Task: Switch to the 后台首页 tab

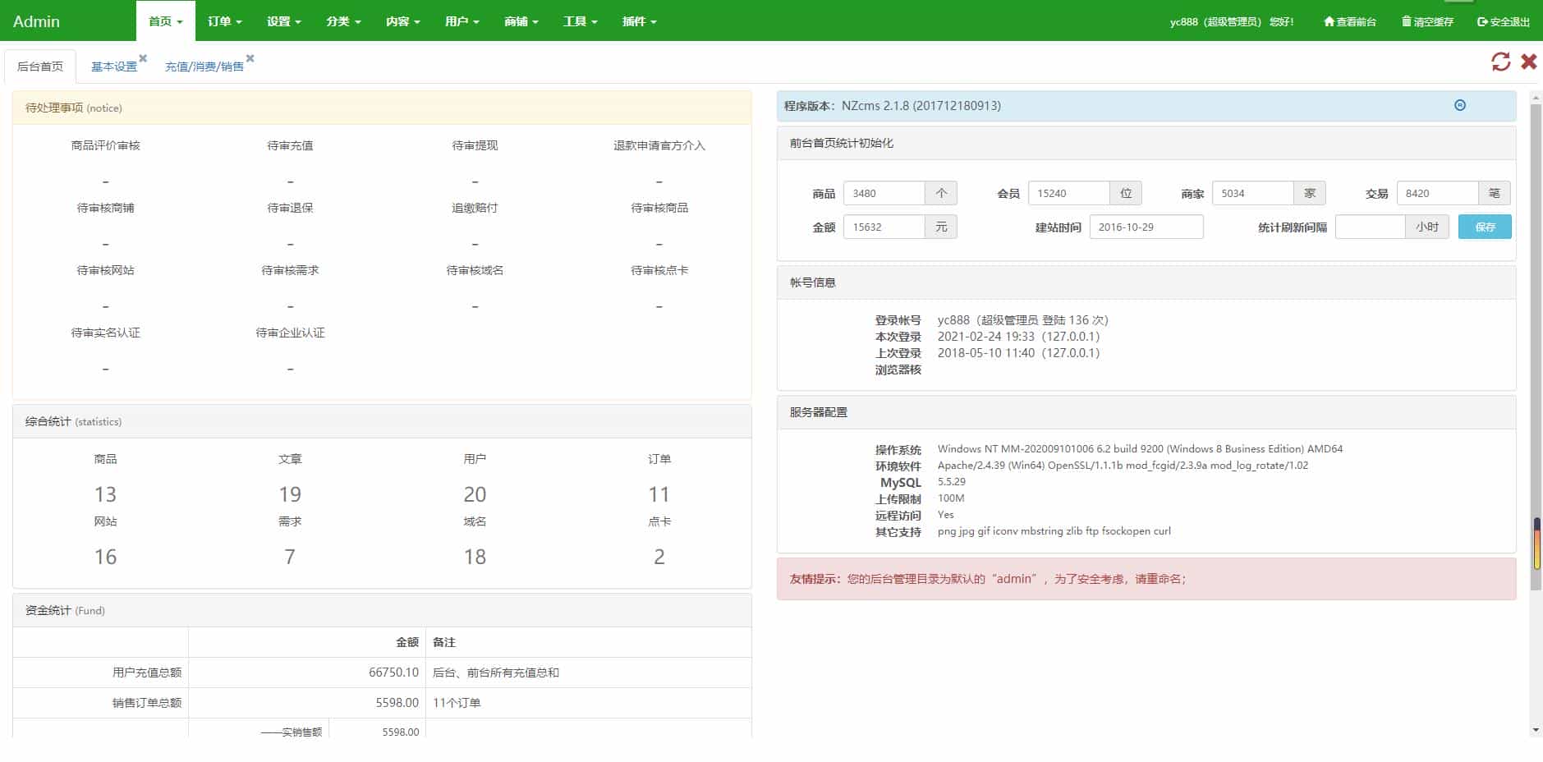Action: (x=40, y=66)
